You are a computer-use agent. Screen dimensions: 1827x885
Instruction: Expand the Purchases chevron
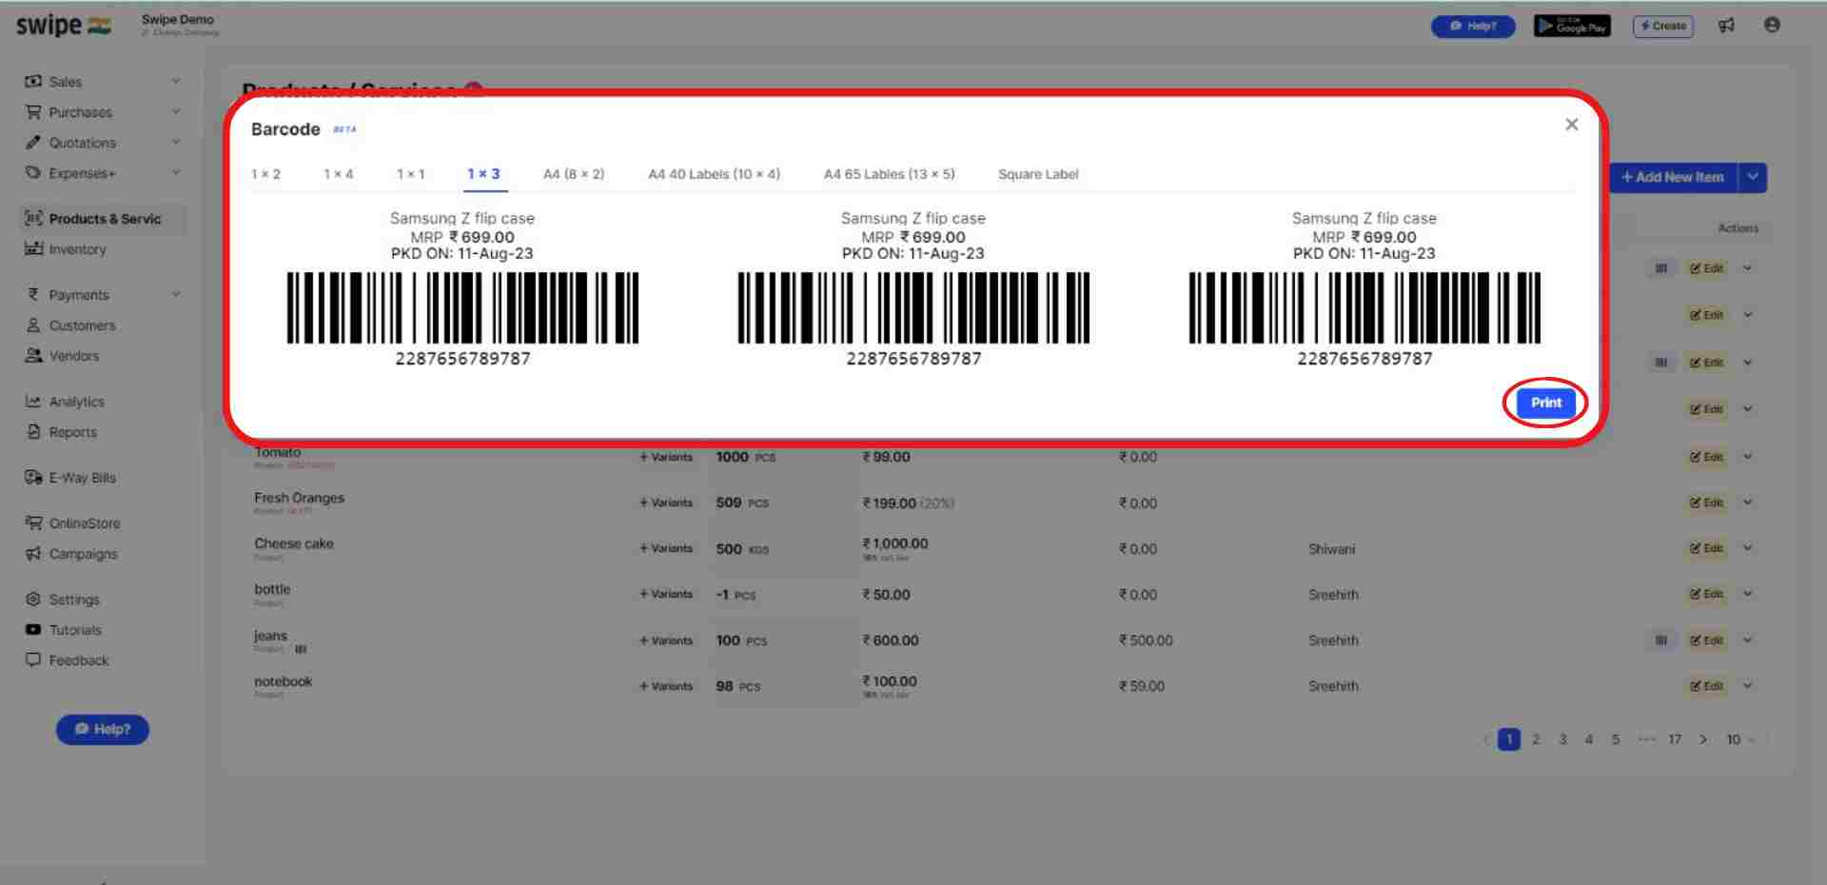(176, 112)
